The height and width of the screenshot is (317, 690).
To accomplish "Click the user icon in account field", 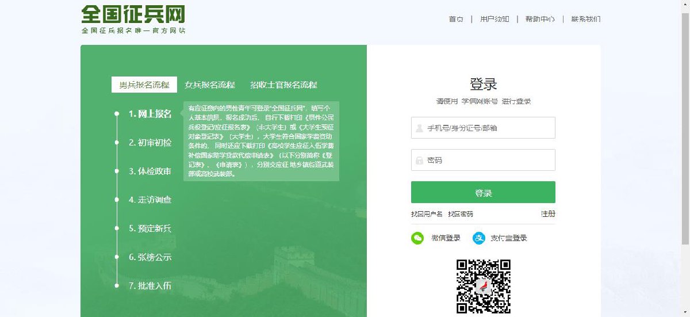I will point(420,128).
